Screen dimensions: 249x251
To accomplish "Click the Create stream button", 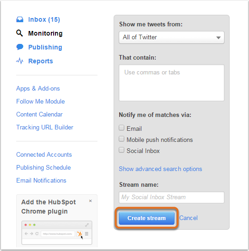I will (x=146, y=218).
